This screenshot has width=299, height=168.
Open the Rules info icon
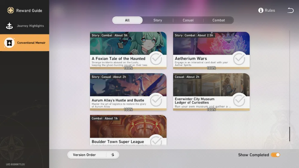click(x=261, y=10)
